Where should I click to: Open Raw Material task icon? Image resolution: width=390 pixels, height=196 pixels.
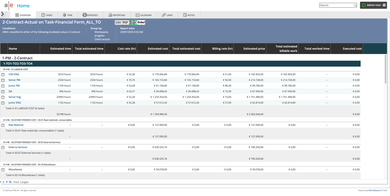pos(3,125)
